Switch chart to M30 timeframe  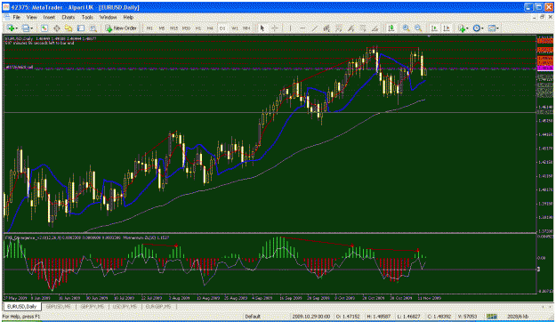tap(186, 28)
